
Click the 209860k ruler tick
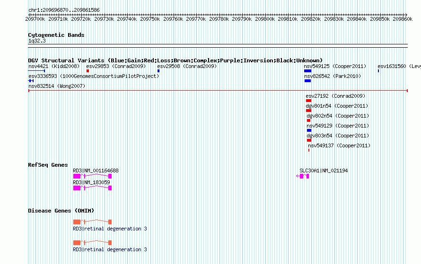[403, 19]
